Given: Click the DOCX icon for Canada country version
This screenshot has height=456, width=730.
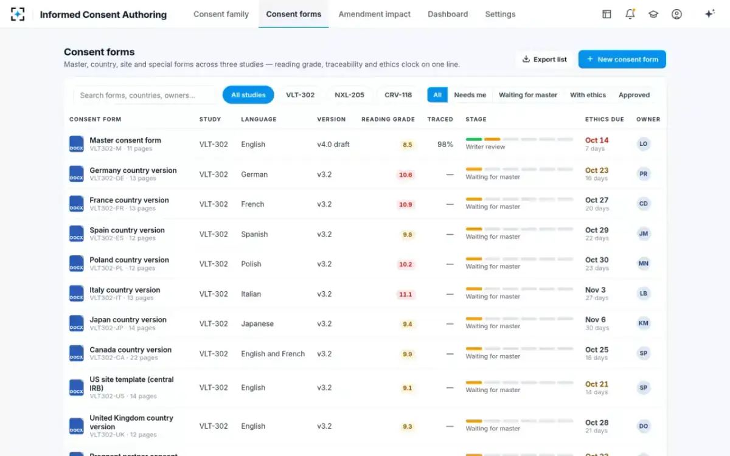Looking at the screenshot, I should [x=76, y=353].
